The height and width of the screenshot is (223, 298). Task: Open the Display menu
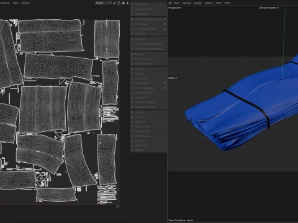pyautogui.click(x=198, y=3)
